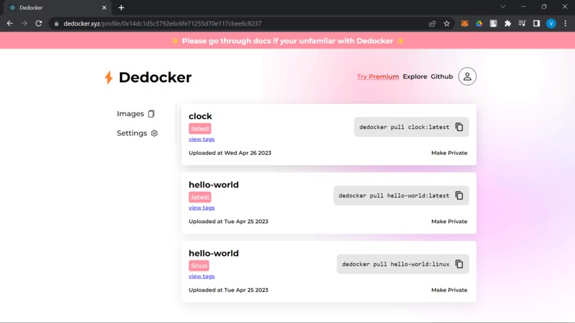View tags for the clock image

pos(202,139)
